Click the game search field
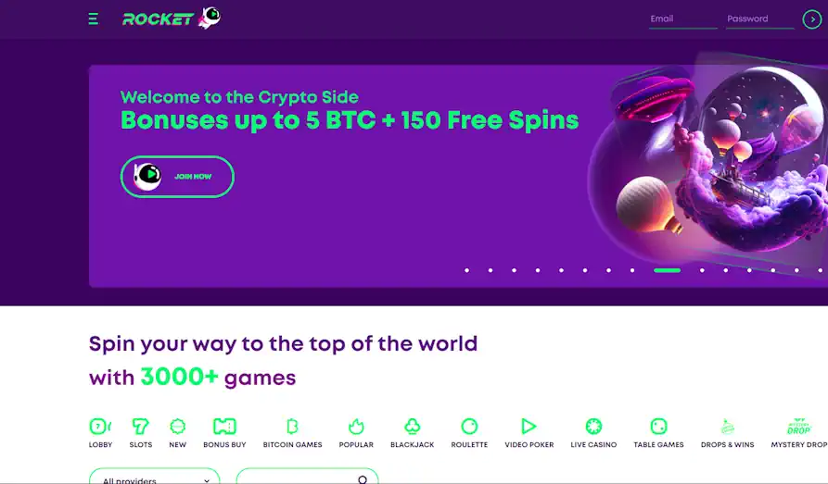Screen dimensions: 828x484 (307, 476)
